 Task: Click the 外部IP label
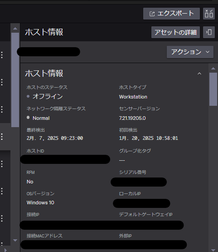coord(125,236)
